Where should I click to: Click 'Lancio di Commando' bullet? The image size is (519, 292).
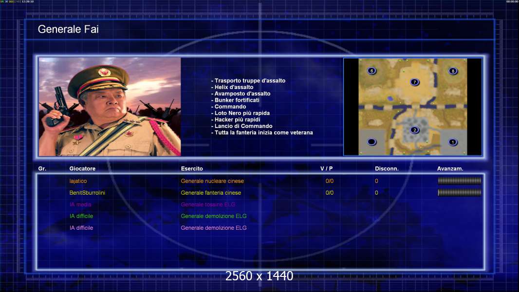241,126
